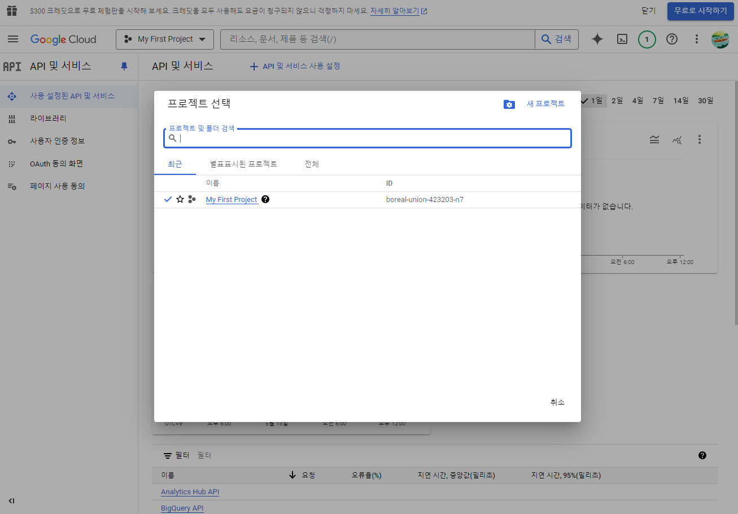Click project ID boreal-union-423203-n7

[x=425, y=199]
